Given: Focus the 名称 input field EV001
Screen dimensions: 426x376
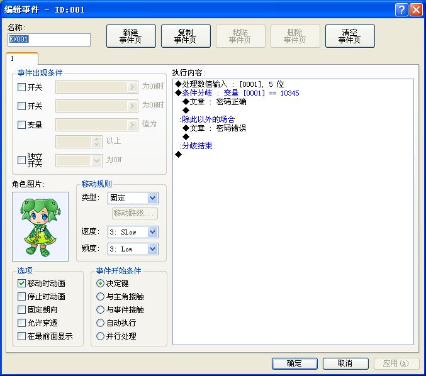Looking at the screenshot, I should (49, 40).
